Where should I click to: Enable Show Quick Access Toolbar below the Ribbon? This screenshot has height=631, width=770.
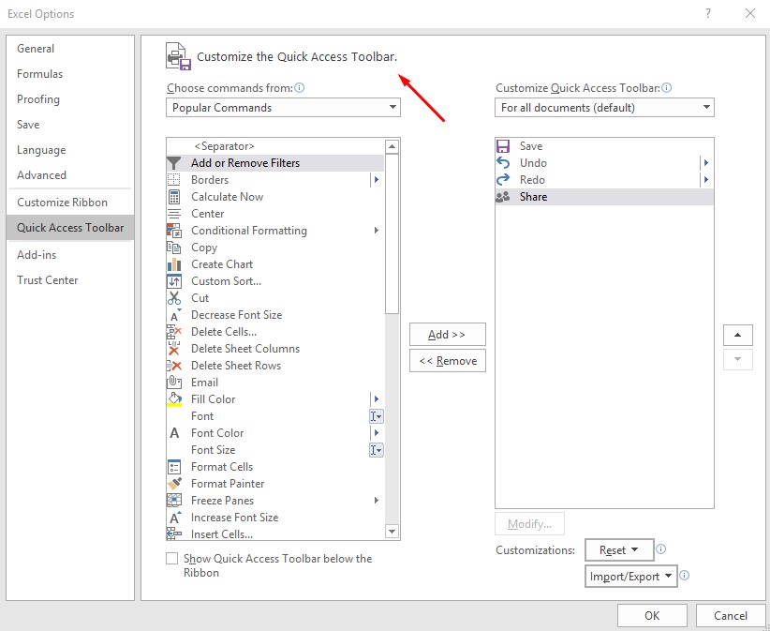[171, 558]
